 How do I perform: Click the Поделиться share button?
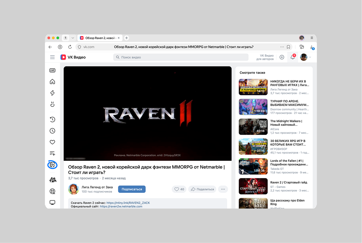click(x=202, y=189)
